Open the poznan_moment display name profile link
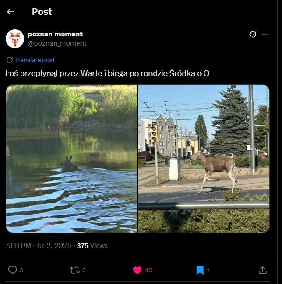The image size is (282, 284). pyautogui.click(x=55, y=34)
